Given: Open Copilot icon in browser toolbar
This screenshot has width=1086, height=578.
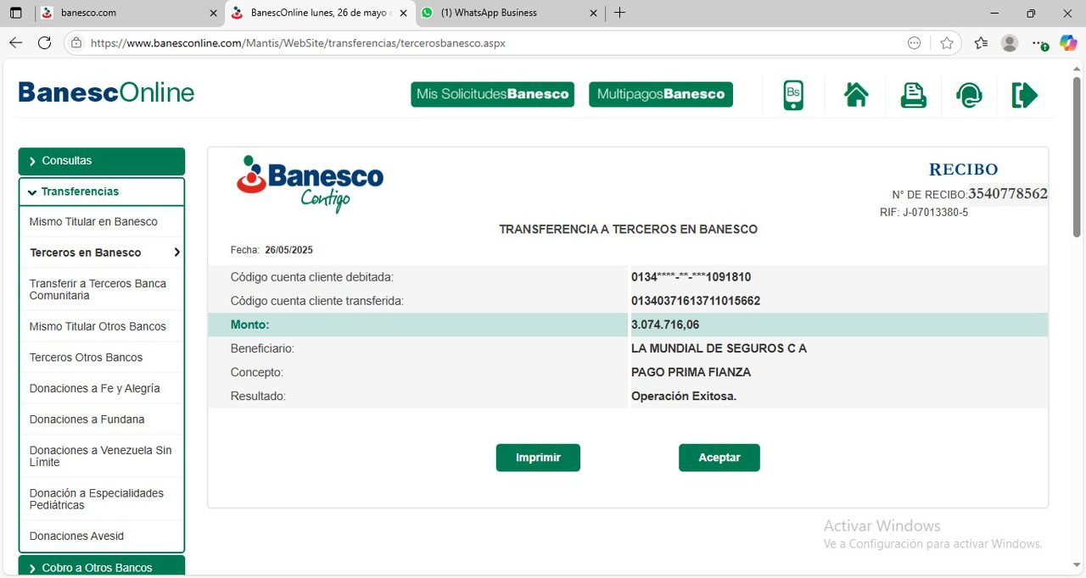Looking at the screenshot, I should coord(1068,43).
